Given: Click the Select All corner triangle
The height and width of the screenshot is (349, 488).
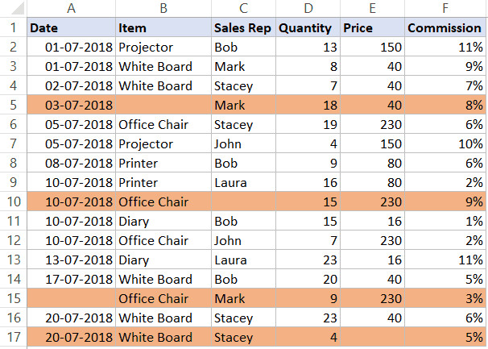Looking at the screenshot, I should (12, 8).
